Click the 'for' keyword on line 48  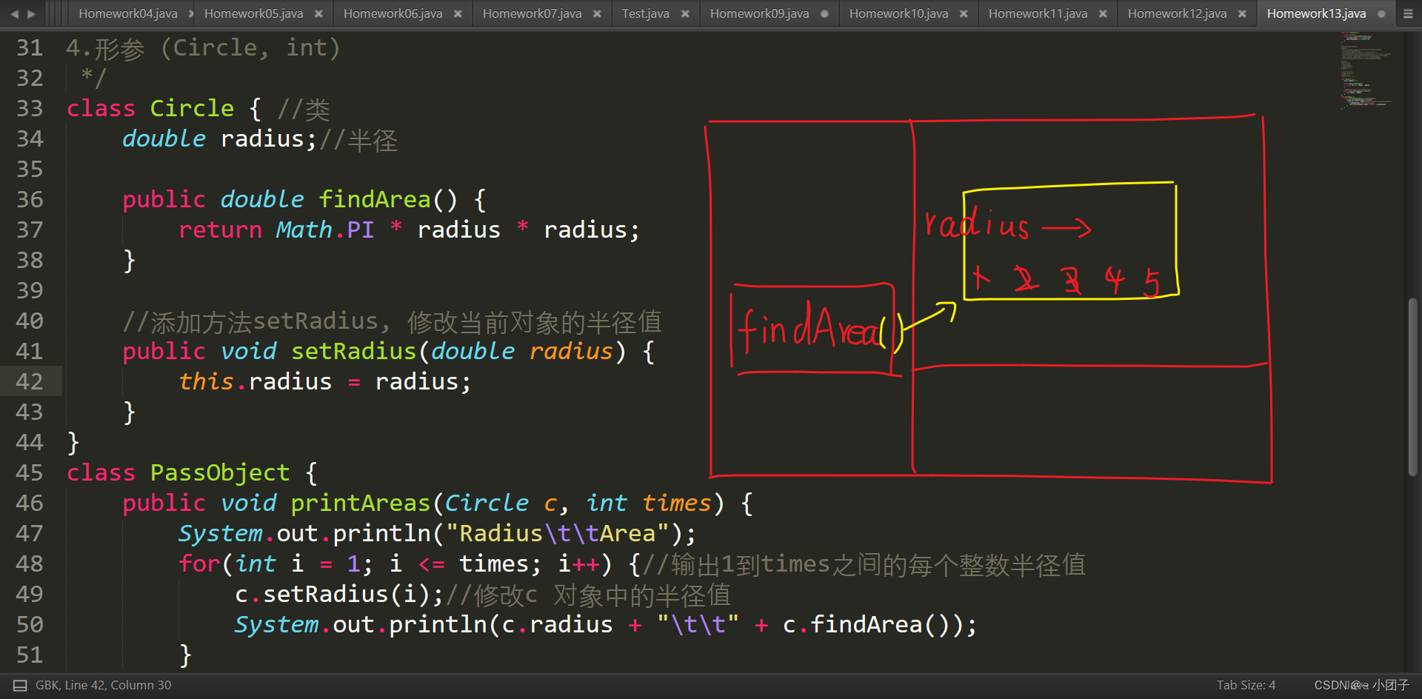point(199,563)
